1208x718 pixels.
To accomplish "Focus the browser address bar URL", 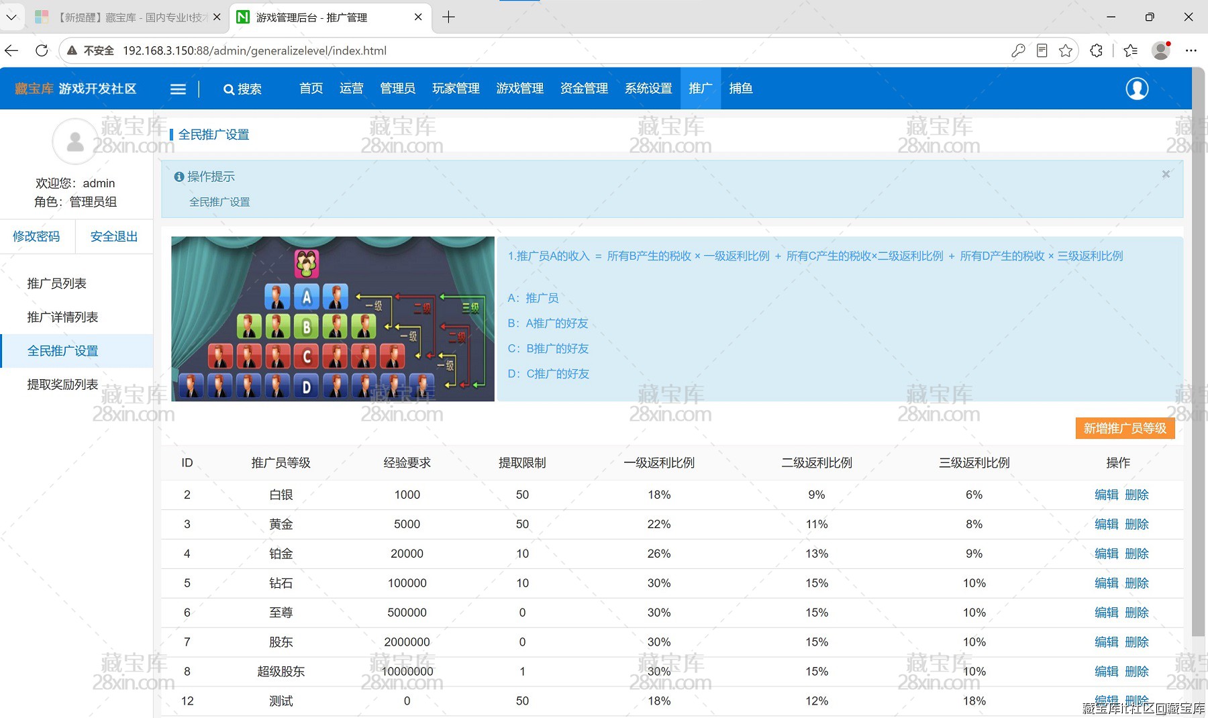I will point(255,50).
